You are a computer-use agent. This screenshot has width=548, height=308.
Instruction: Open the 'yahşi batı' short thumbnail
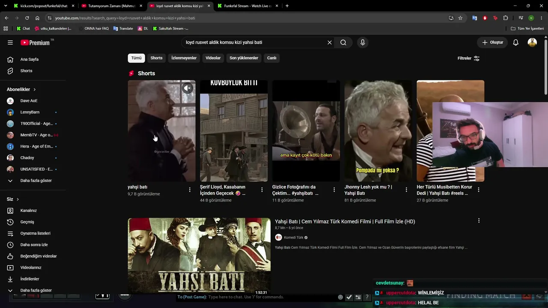click(161, 131)
